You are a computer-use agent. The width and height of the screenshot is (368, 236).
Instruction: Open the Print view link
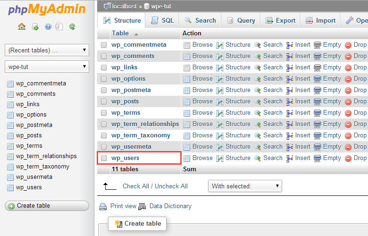pyautogui.click(x=123, y=206)
